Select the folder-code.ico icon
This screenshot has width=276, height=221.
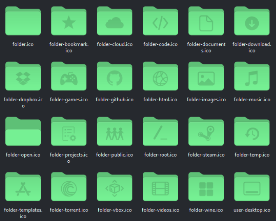click(160, 22)
